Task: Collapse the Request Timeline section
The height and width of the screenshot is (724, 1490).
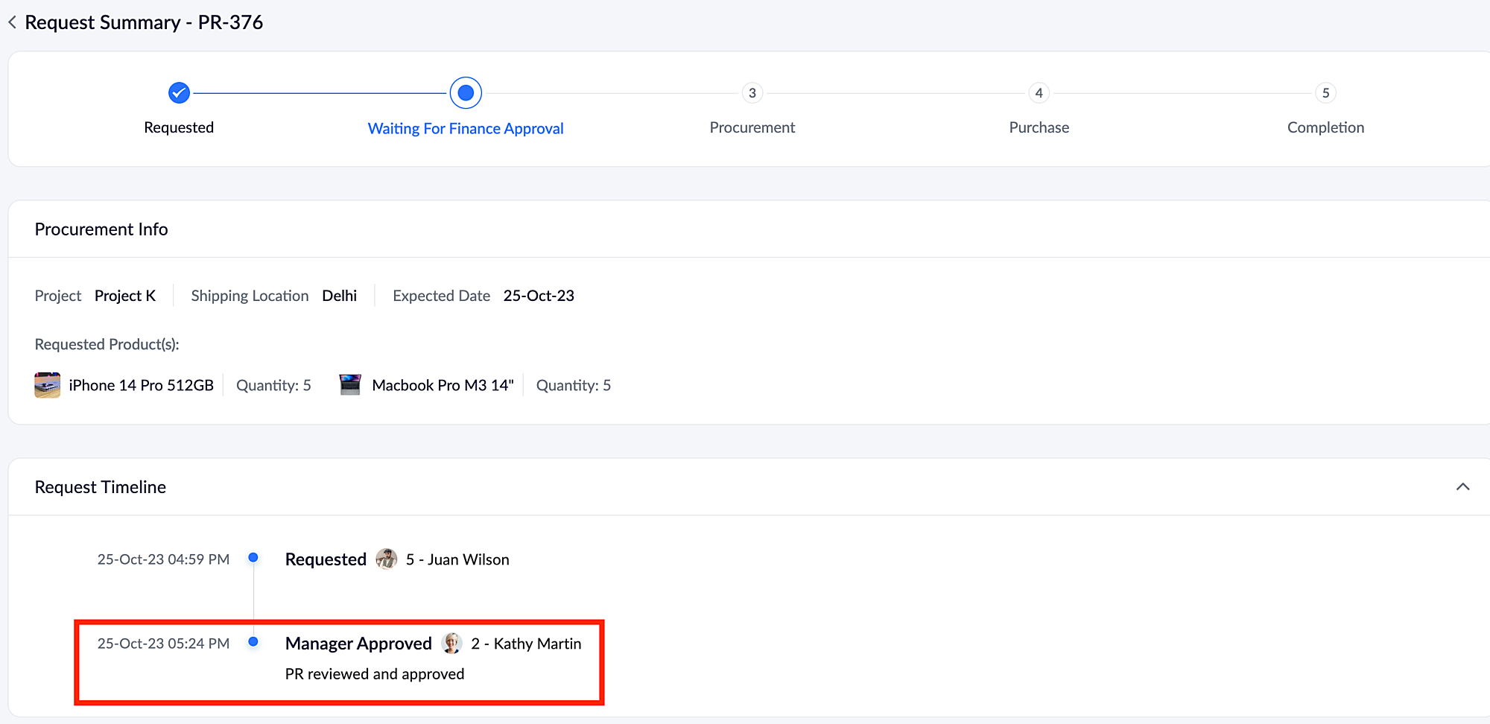Action: click(x=1462, y=487)
